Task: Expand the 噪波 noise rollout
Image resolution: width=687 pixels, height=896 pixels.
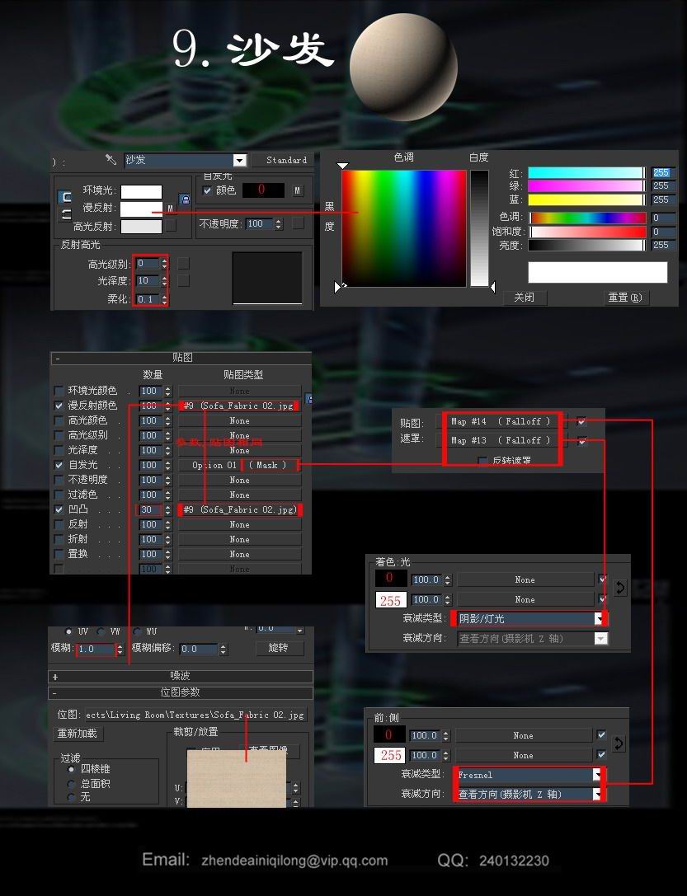Action: [x=181, y=677]
